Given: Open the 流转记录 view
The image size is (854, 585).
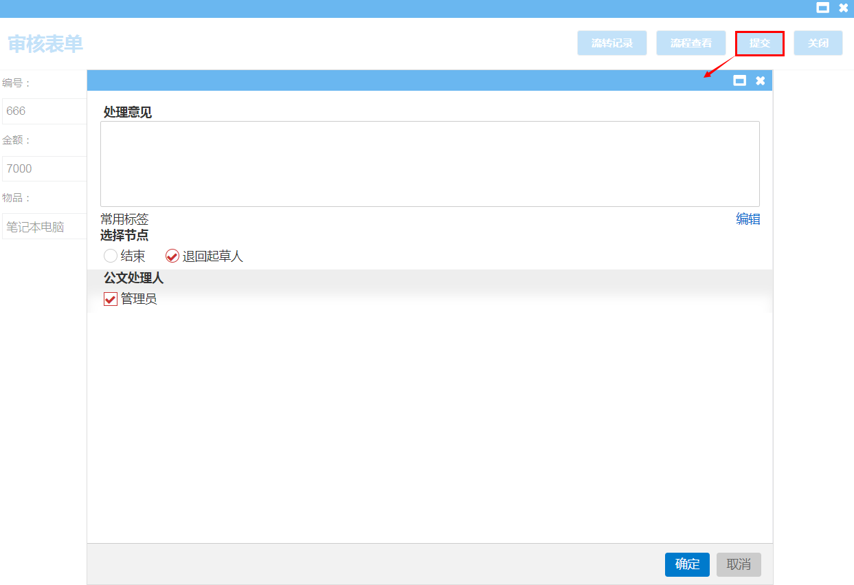Looking at the screenshot, I should pyautogui.click(x=611, y=43).
